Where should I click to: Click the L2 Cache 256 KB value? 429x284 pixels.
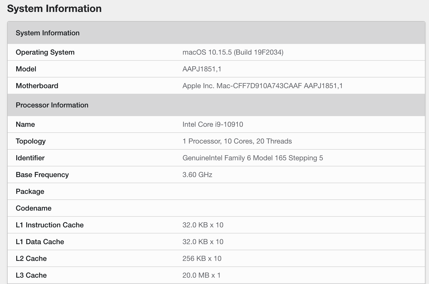point(202,259)
